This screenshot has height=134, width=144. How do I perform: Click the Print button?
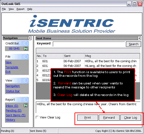[87, 117]
